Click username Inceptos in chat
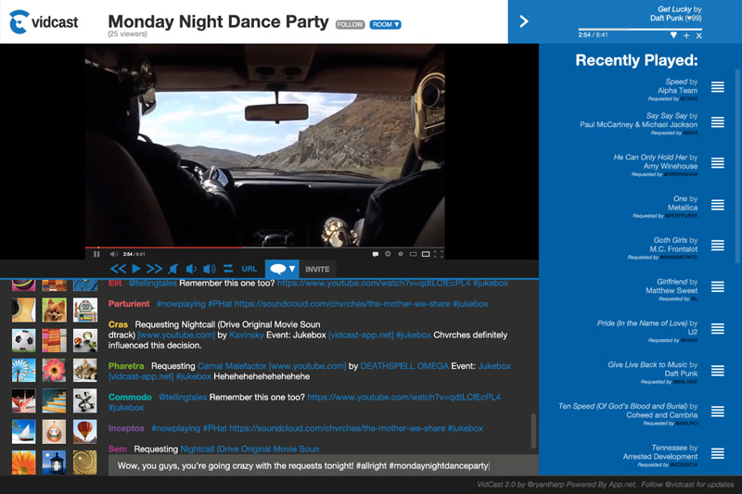742x494 pixels. (126, 428)
